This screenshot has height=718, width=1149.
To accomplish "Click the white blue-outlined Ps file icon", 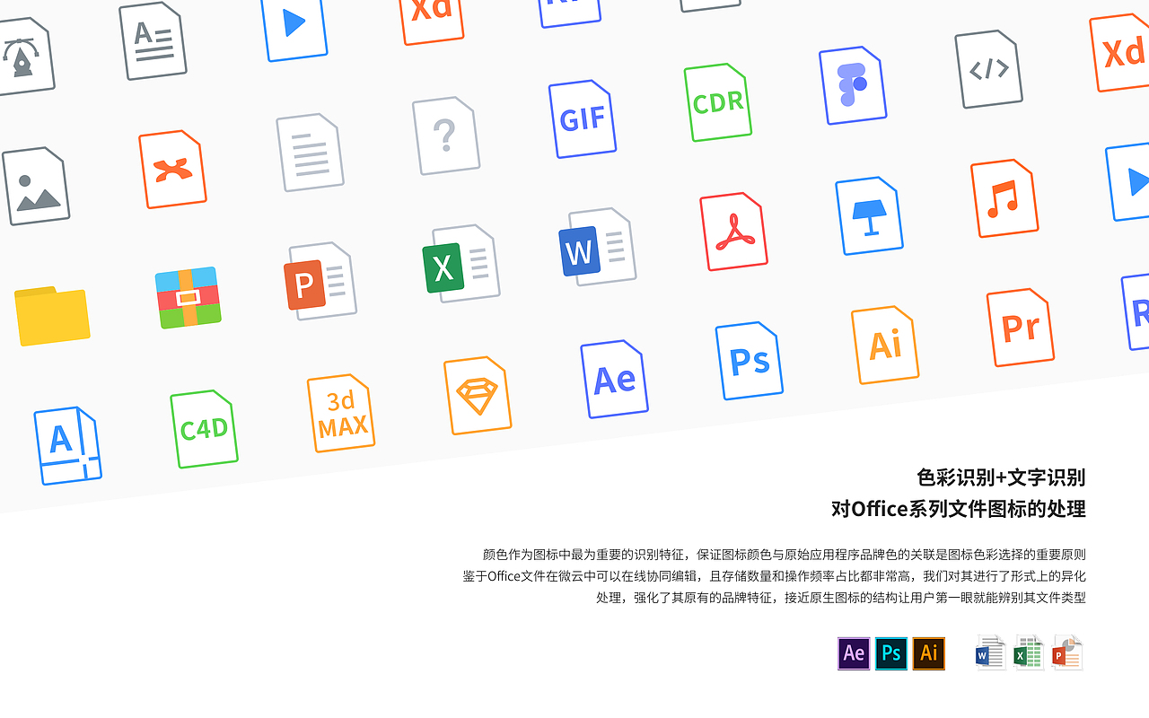I will (750, 361).
